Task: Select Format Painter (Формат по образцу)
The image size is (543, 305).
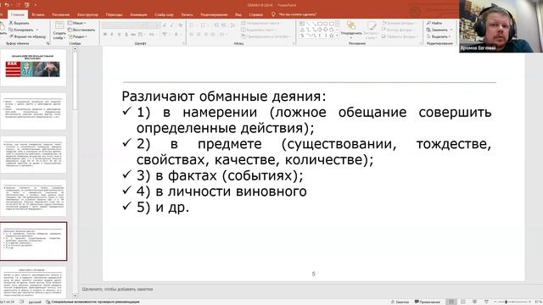Action: pyautogui.click(x=28, y=36)
